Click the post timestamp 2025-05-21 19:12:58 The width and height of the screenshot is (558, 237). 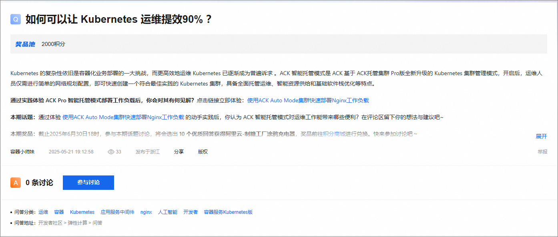pyautogui.click(x=71, y=152)
